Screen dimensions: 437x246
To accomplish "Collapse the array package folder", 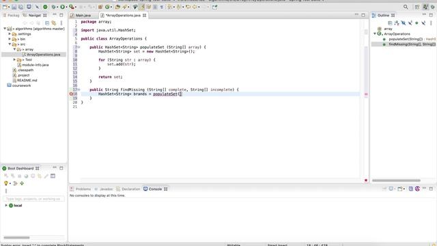I will [15, 49].
